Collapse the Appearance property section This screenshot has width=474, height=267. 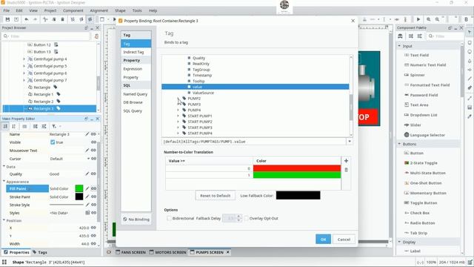pos(4,182)
